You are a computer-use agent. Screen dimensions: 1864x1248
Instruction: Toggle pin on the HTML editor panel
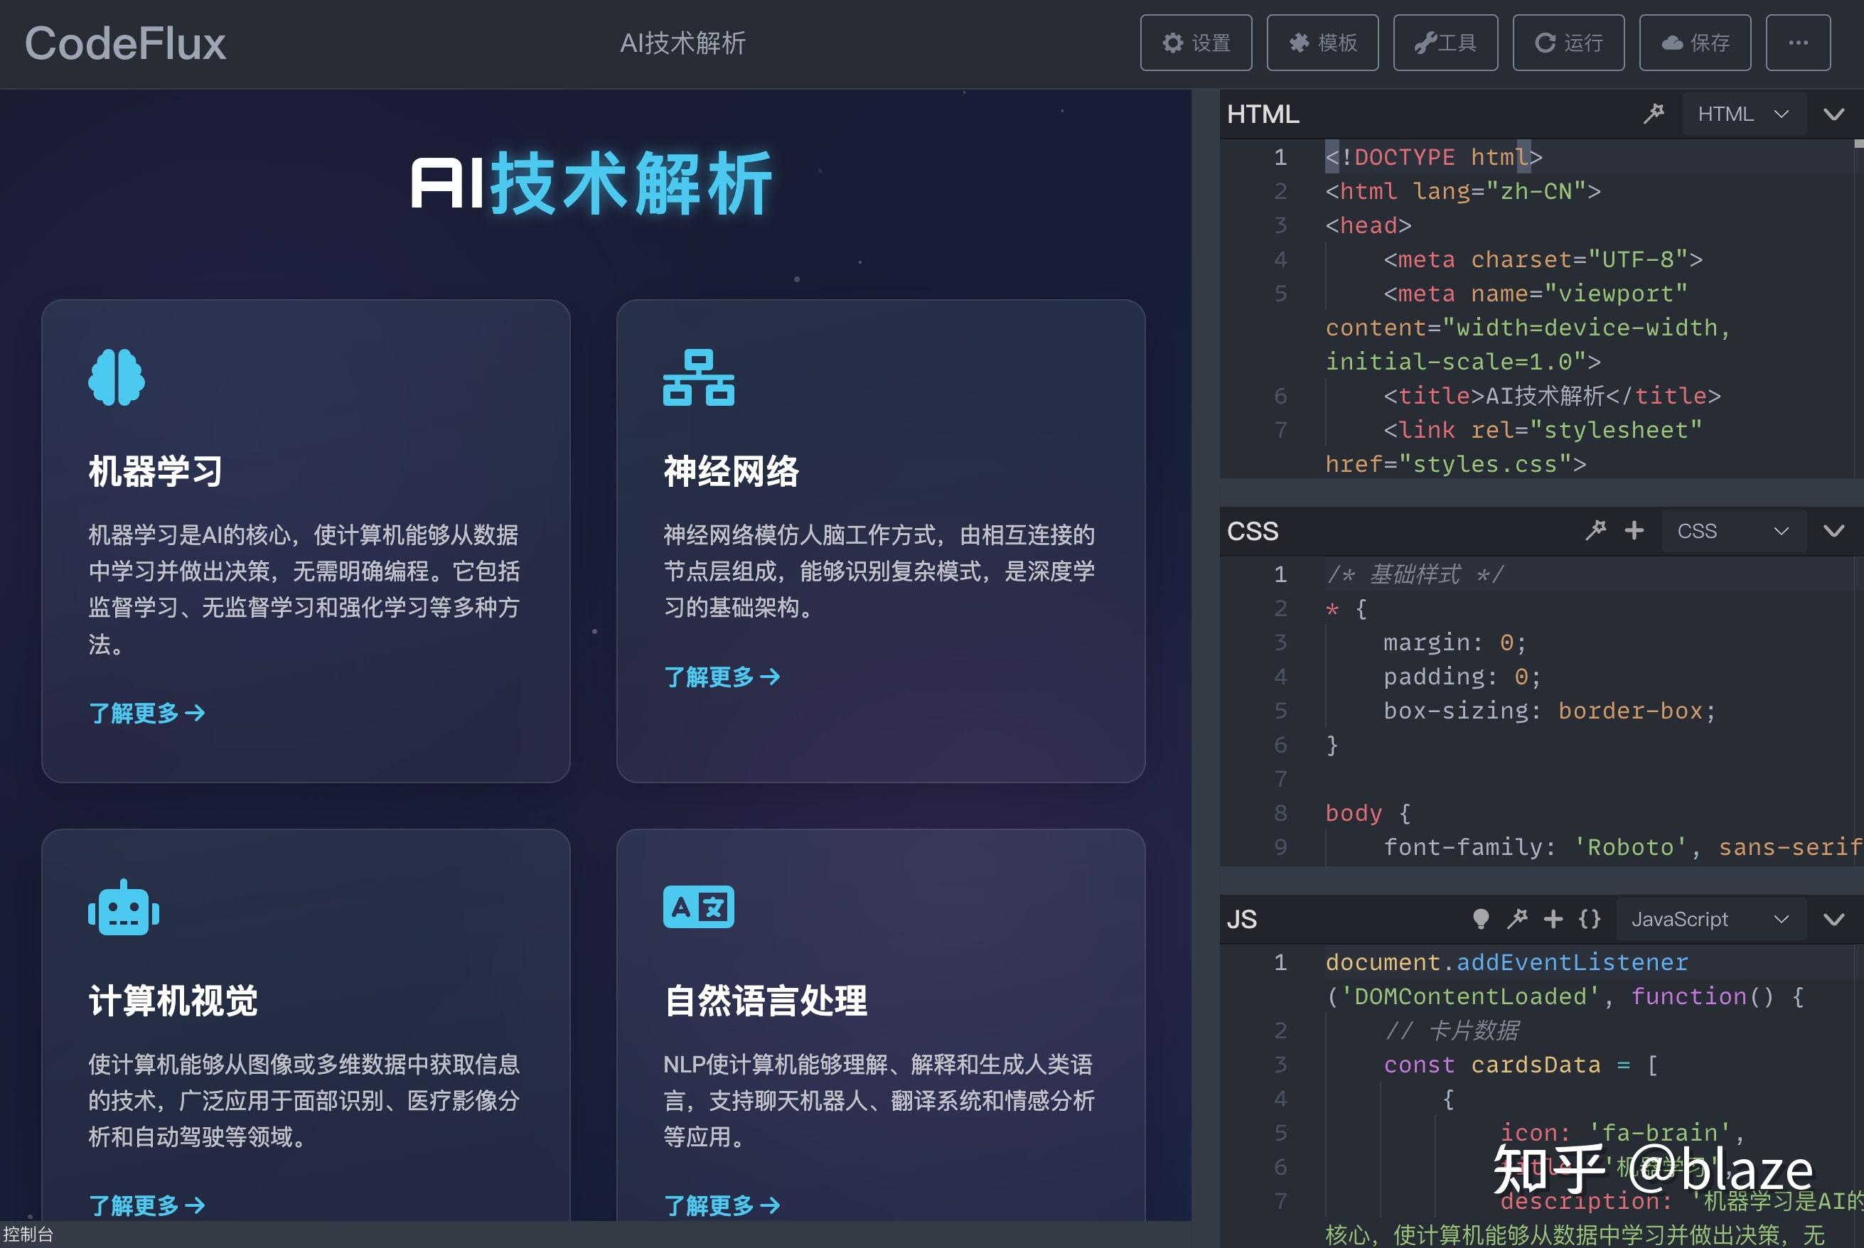point(1655,113)
